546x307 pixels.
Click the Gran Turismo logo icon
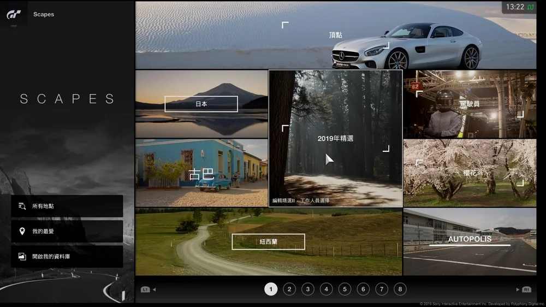[x=13, y=14]
